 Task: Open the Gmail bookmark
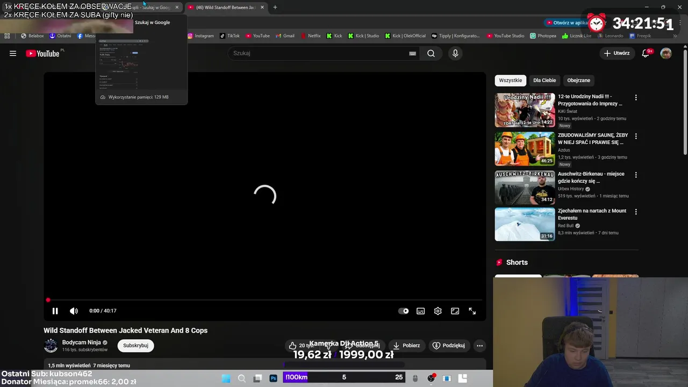[285, 36]
